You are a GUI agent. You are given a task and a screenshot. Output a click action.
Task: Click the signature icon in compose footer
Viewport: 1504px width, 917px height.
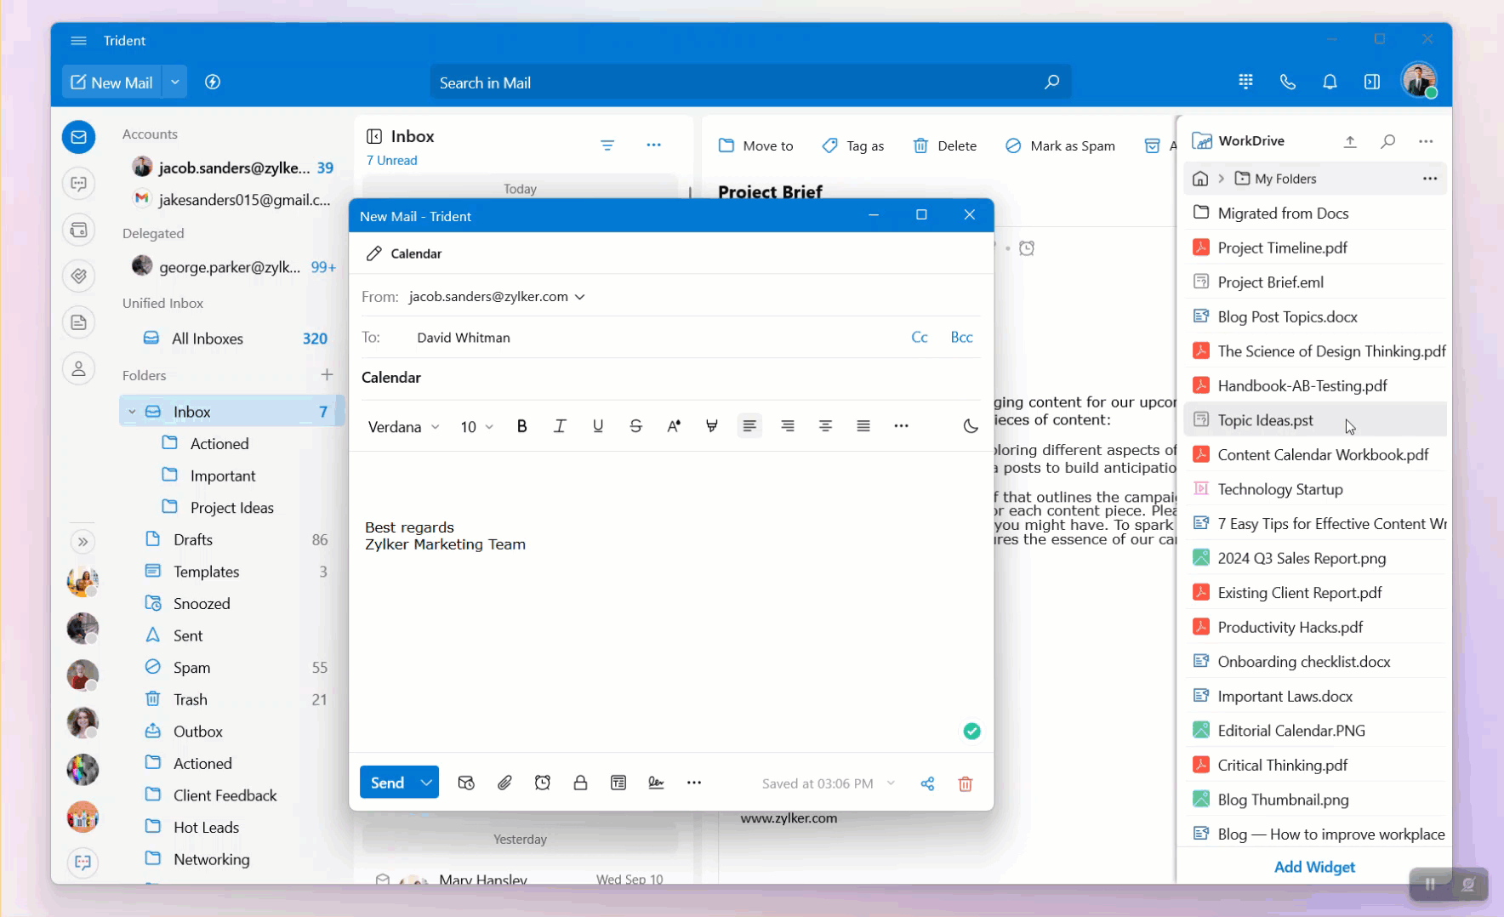[656, 783]
